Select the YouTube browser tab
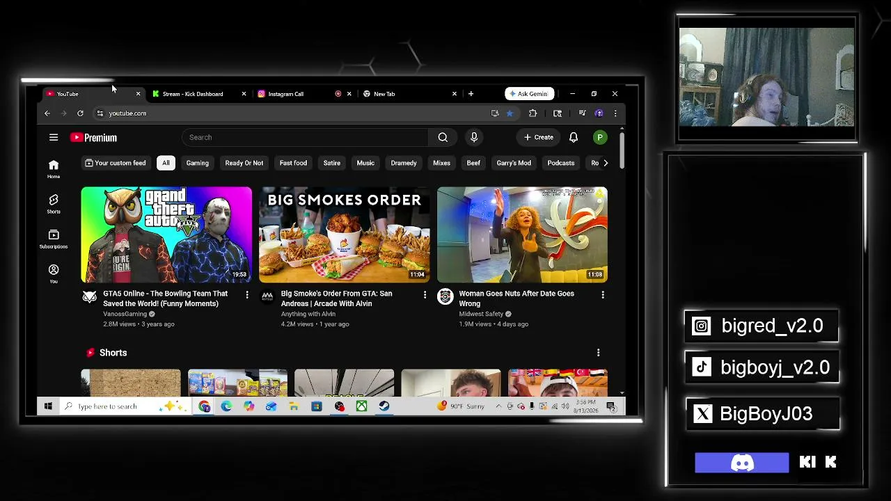This screenshot has width=891, height=501. point(93,94)
